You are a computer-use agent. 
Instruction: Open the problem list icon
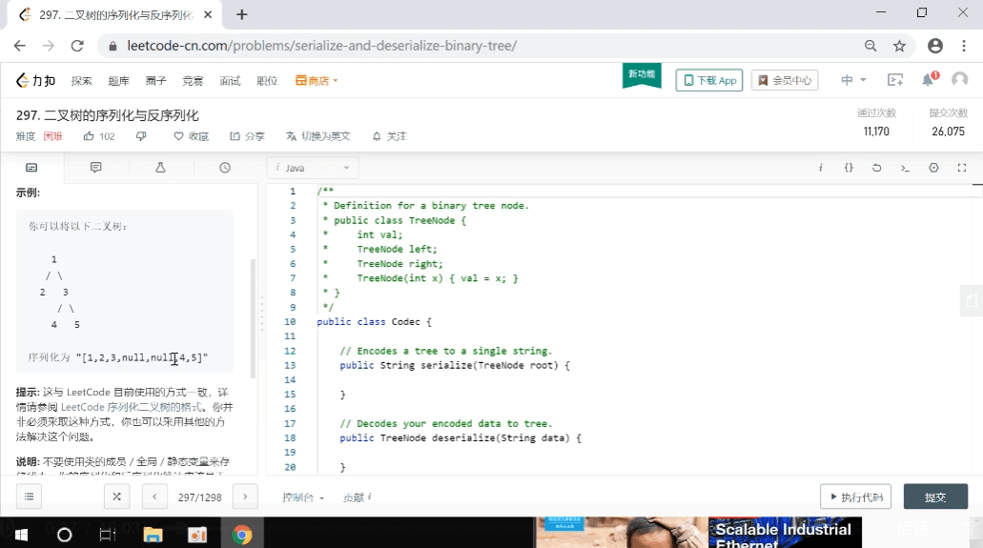[29, 497]
